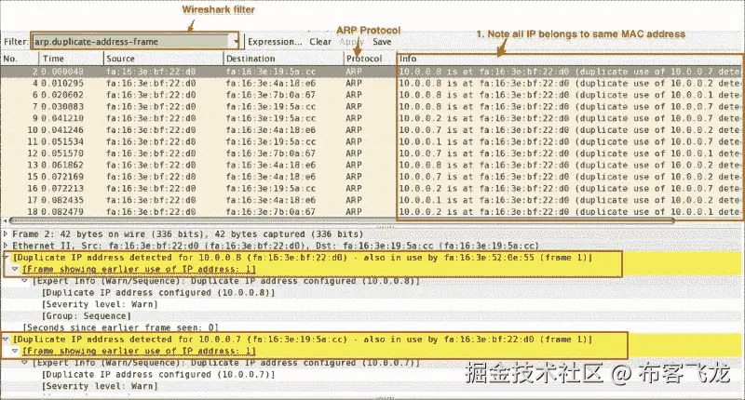Image resolution: width=745 pixels, height=400 pixels.
Task: Apply the display filter
Action: [x=352, y=42]
